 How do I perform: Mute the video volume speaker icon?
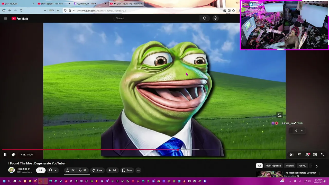pos(13,155)
